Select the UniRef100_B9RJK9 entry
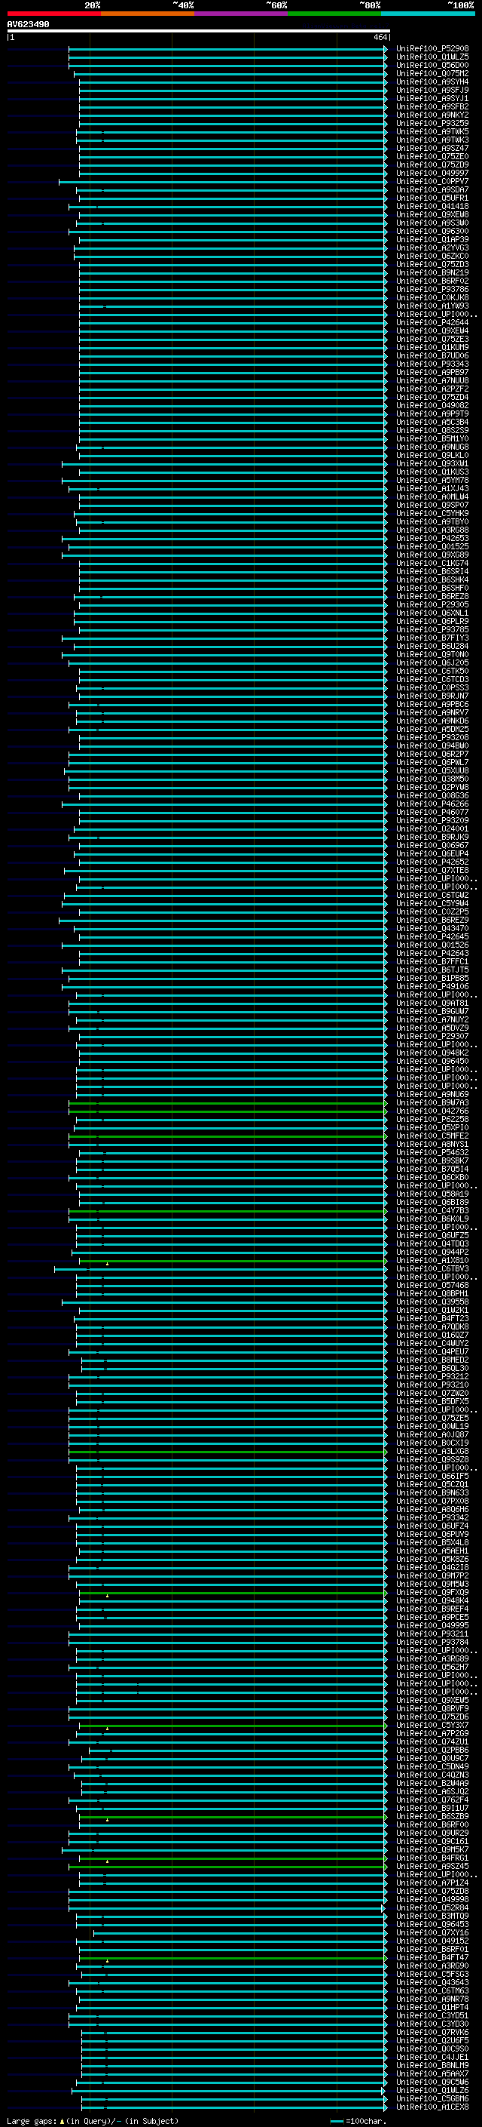 432,838
